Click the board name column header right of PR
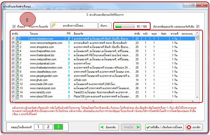Viewport: 210px width, 135px height. [103, 34]
